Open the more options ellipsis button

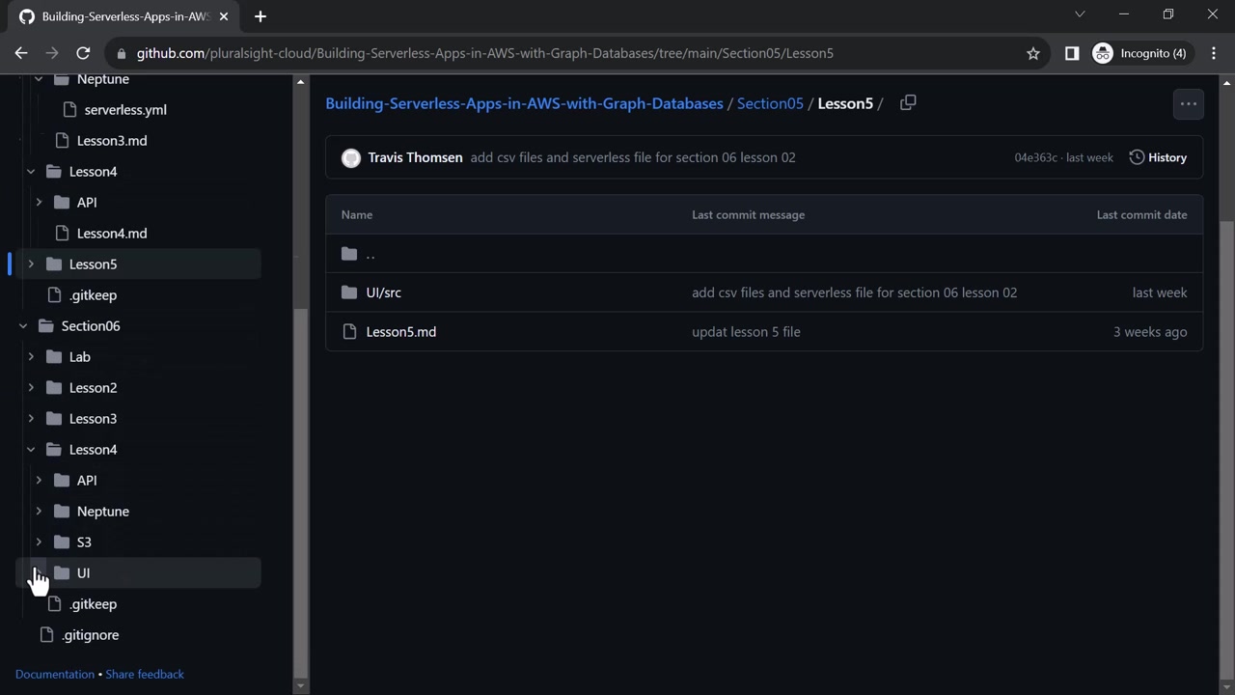tap(1188, 104)
